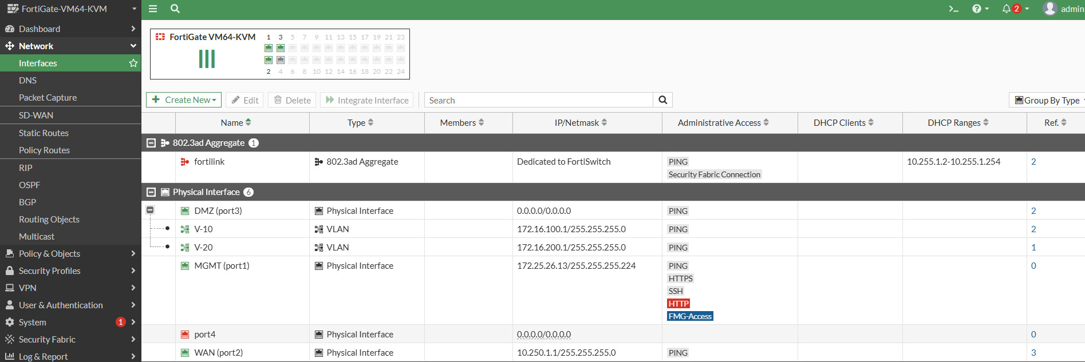
Task: Click the Integrate Interface button
Action: click(367, 100)
